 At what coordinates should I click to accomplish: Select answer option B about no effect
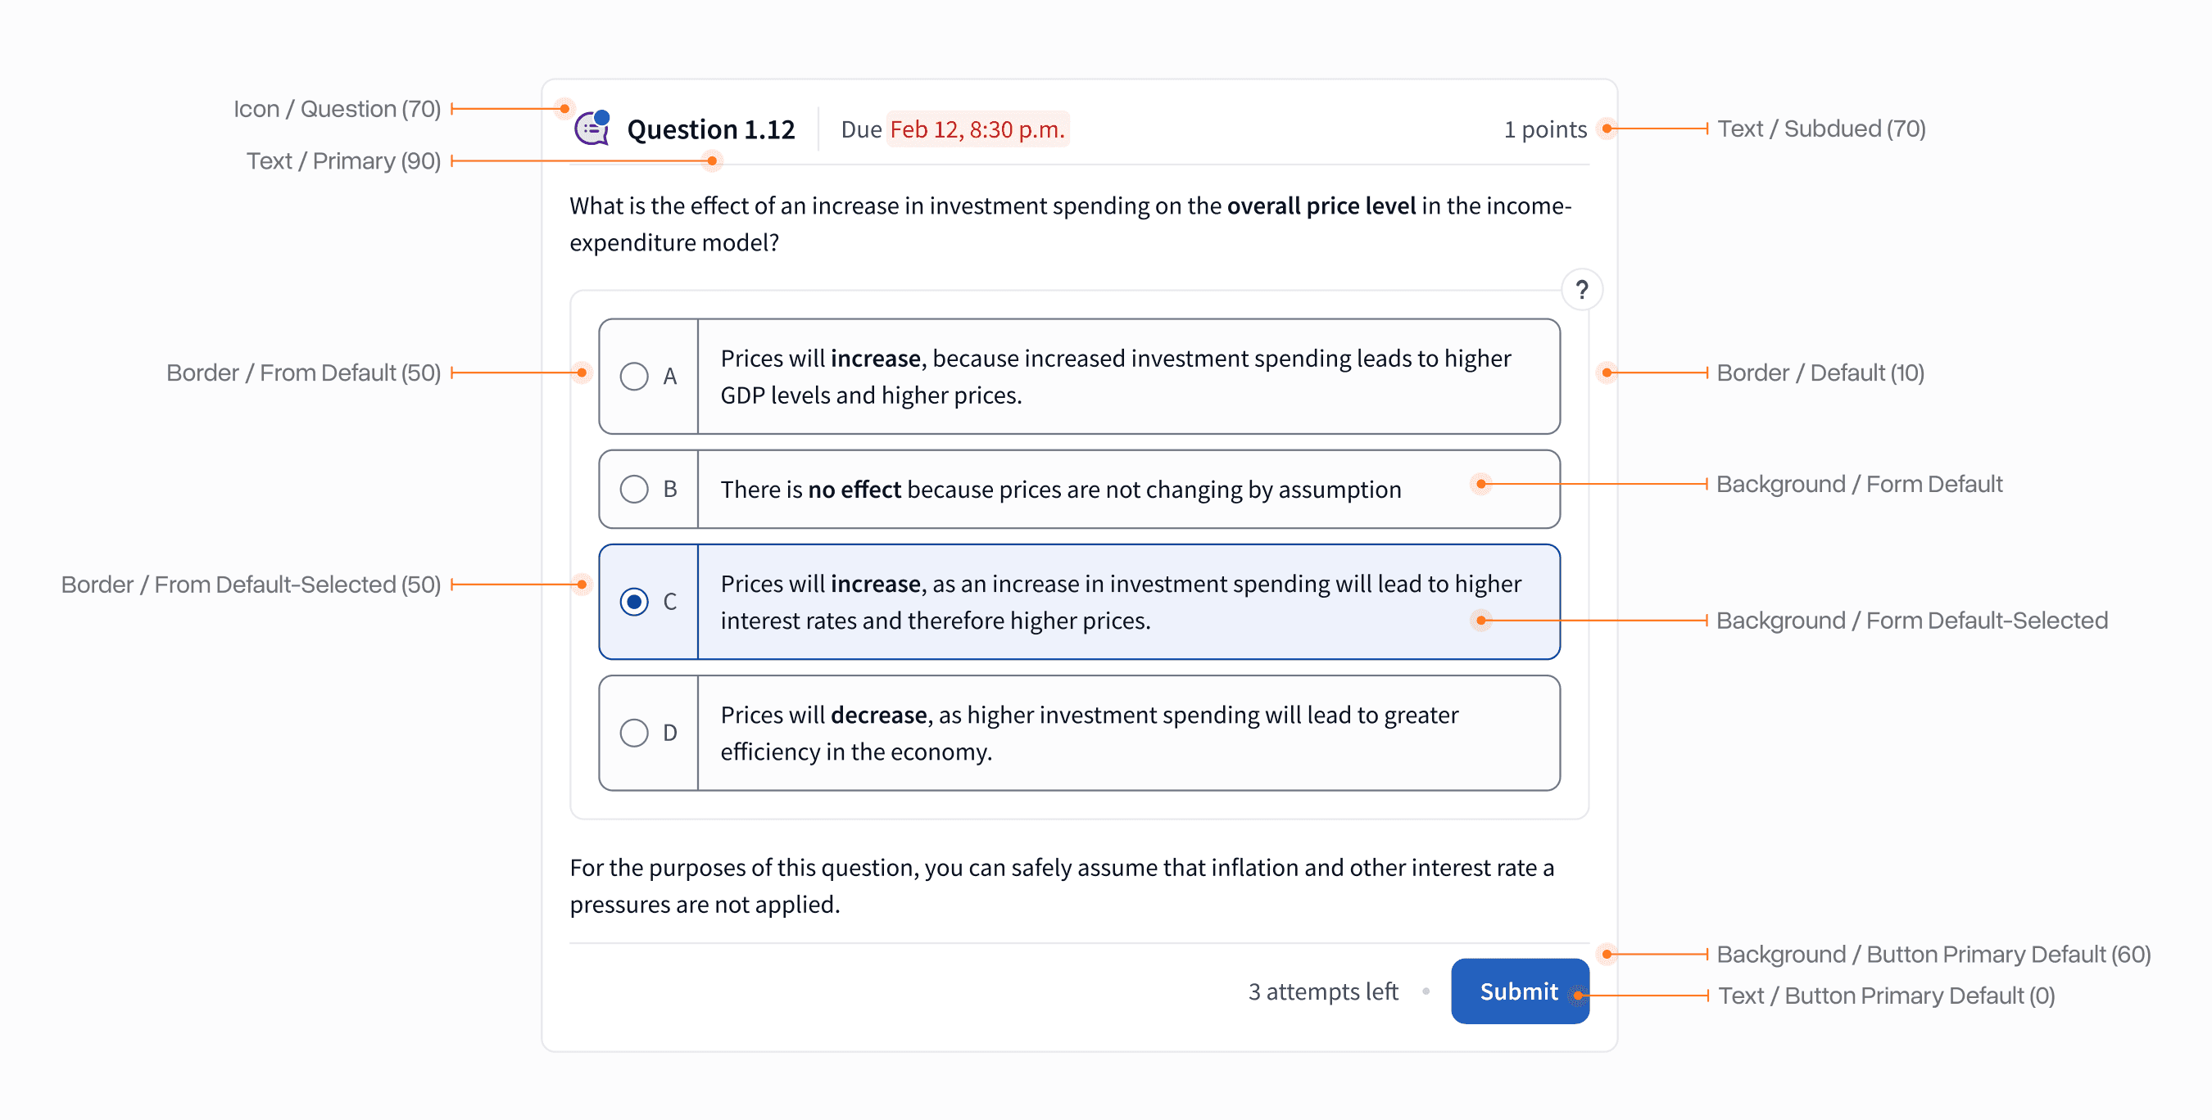pyautogui.click(x=635, y=490)
